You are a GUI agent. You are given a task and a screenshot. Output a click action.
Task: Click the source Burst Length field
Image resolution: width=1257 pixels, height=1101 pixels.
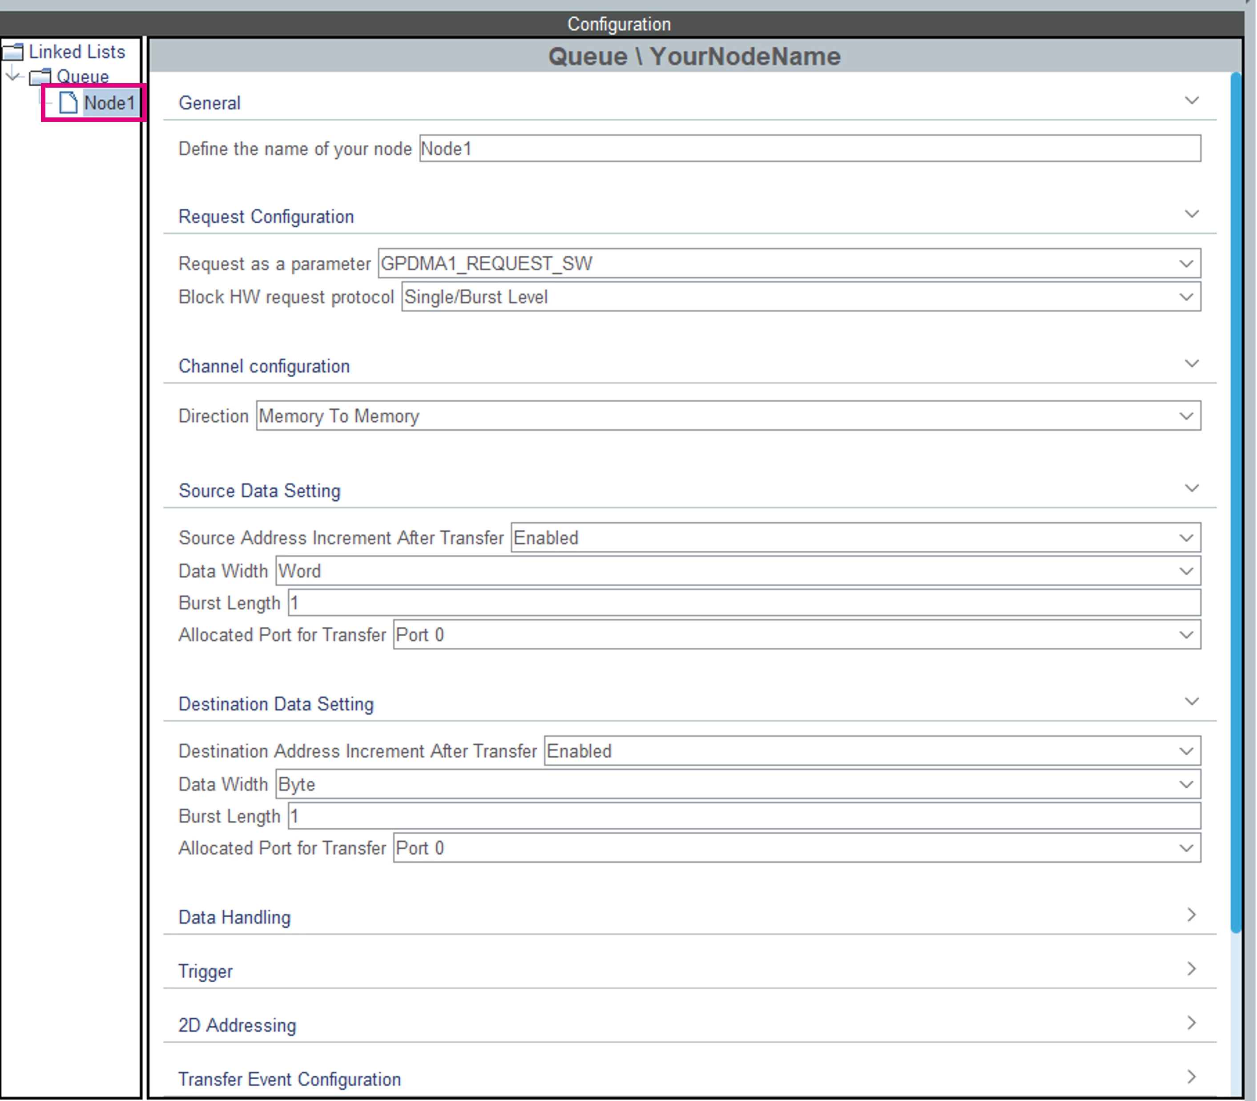pyautogui.click(x=744, y=603)
